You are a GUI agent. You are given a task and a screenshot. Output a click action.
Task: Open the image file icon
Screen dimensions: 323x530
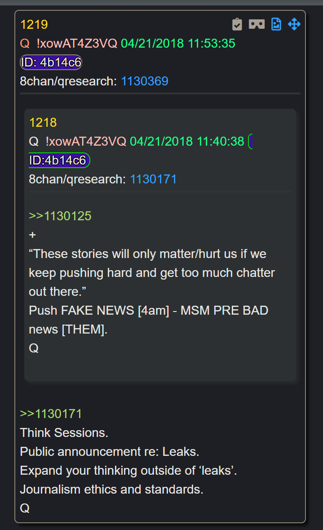click(x=276, y=24)
